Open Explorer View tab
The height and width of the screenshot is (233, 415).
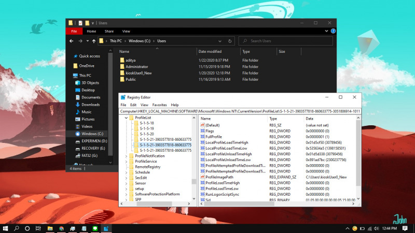pos(126,31)
